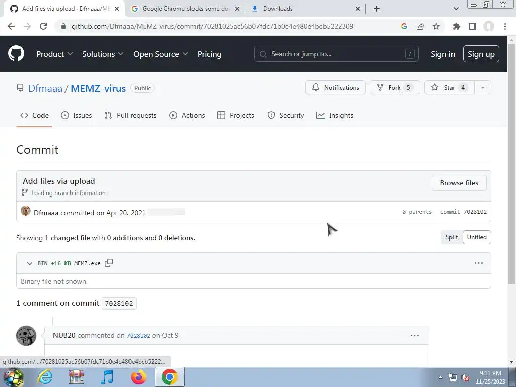Switch to the Code tab
Viewport: 516px width, 387px height.
(x=34, y=115)
